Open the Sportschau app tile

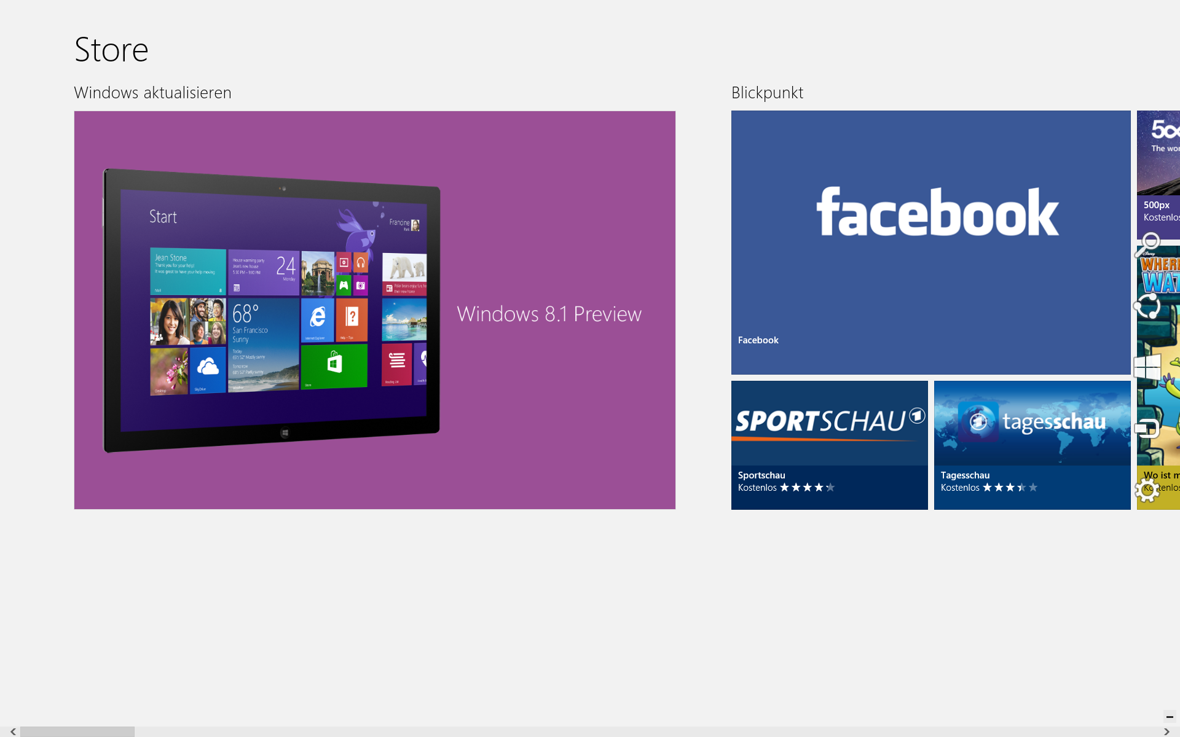point(830,445)
